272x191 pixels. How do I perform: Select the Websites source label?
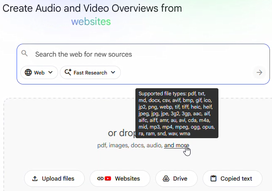tap(127, 179)
